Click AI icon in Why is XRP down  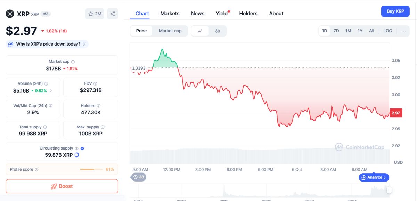[11, 44]
